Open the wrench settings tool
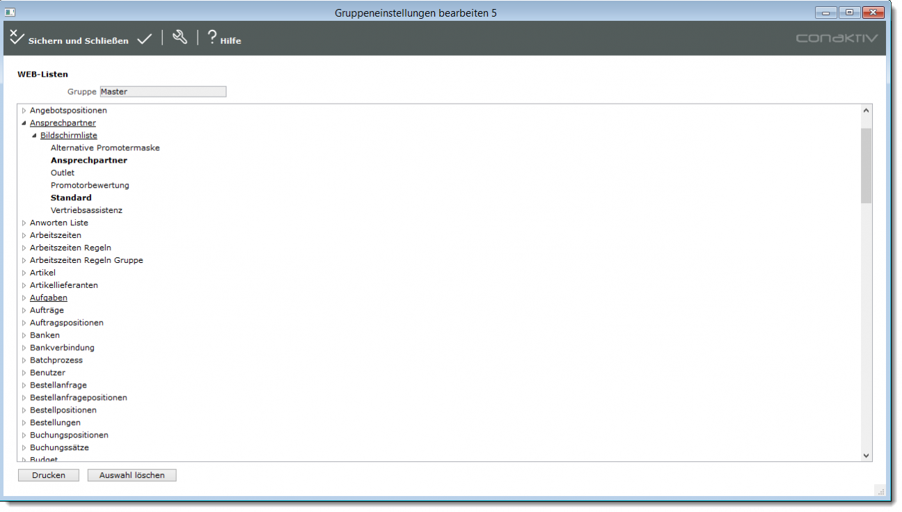The image size is (902, 512). coord(180,38)
